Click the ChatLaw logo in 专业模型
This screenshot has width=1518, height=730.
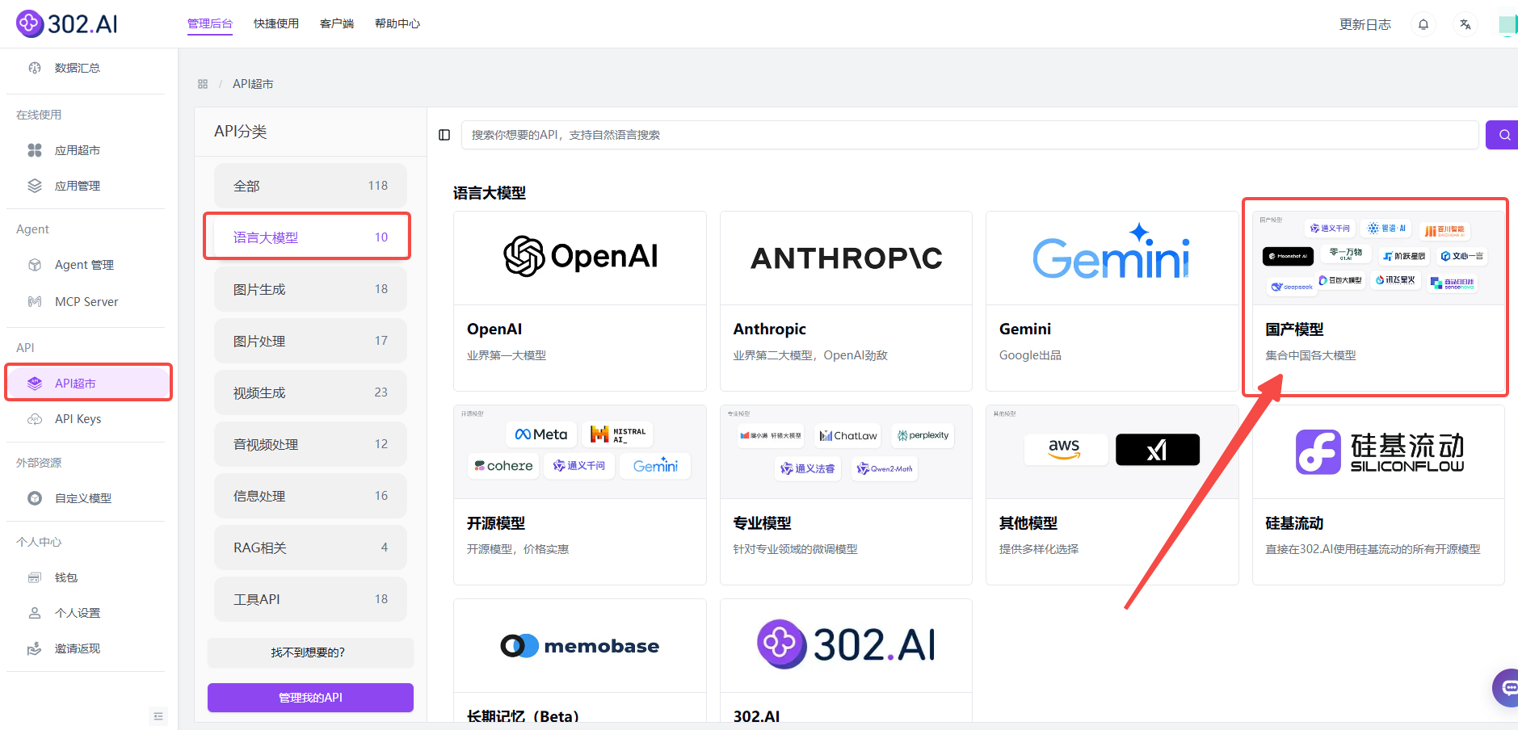[x=847, y=435]
